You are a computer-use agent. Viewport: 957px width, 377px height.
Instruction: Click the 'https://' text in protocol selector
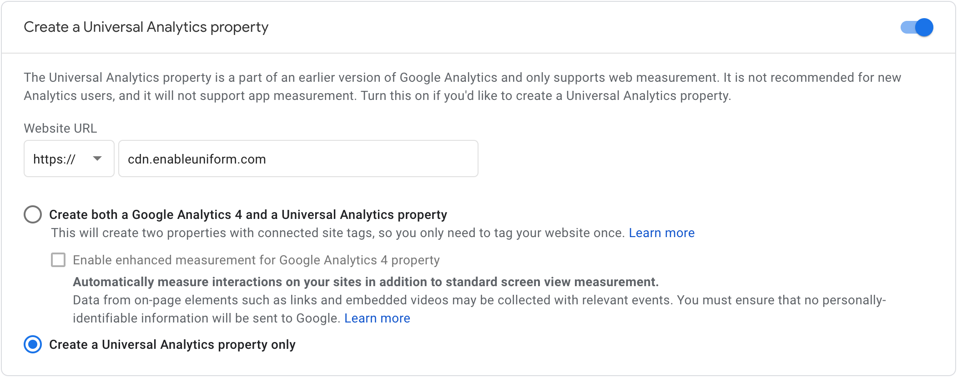pyautogui.click(x=54, y=159)
